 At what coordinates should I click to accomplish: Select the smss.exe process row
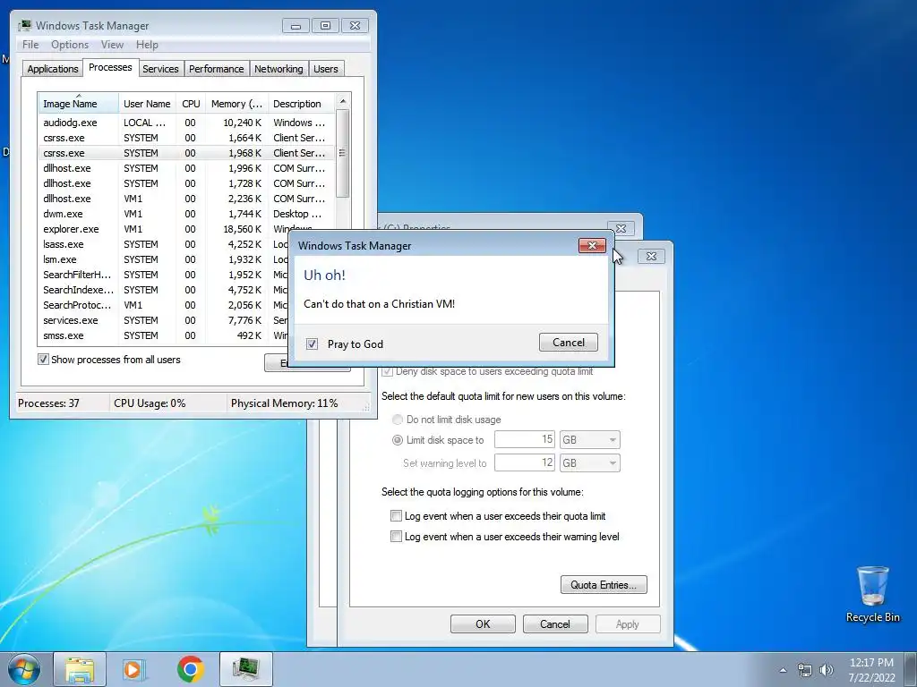click(164, 335)
